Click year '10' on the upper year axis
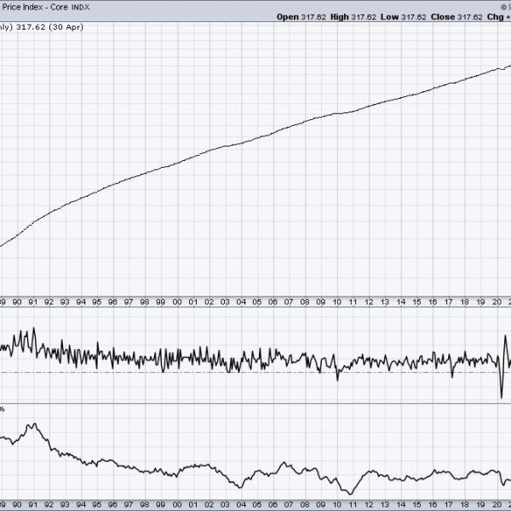The image size is (511, 511). click(x=336, y=302)
